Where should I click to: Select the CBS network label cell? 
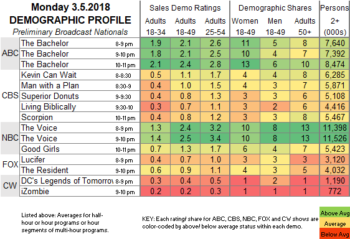pos(10,96)
